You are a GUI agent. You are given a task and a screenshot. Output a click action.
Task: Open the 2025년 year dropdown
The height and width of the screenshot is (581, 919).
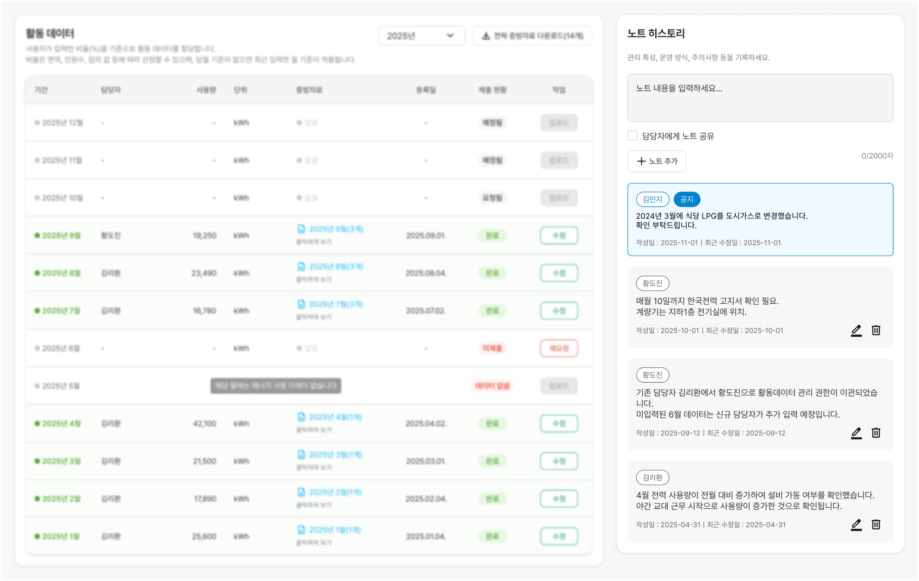(421, 35)
